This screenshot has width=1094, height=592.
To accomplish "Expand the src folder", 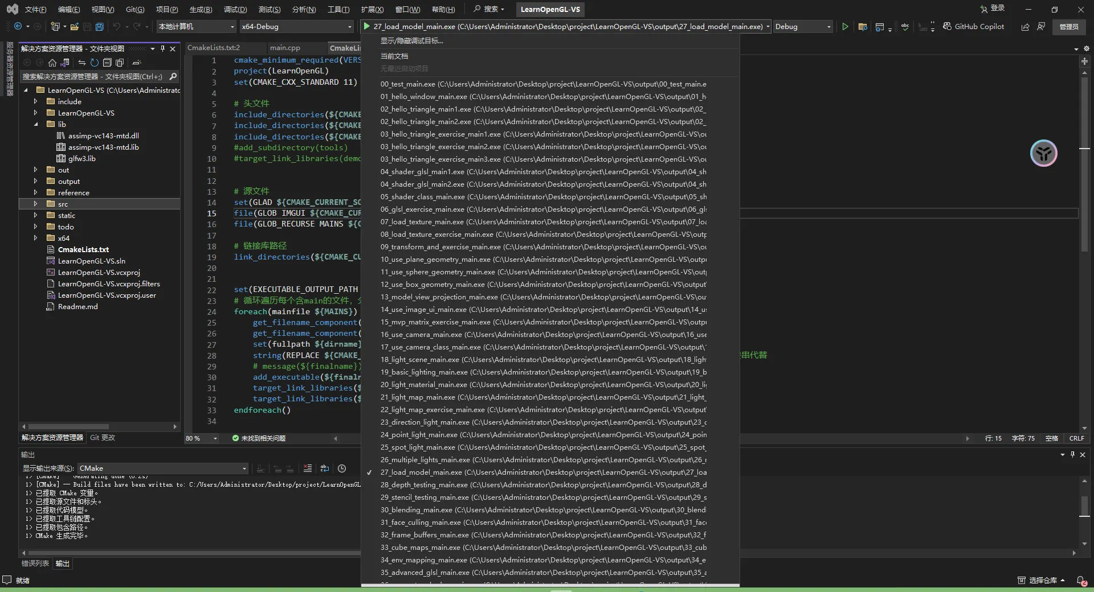I will pos(35,204).
